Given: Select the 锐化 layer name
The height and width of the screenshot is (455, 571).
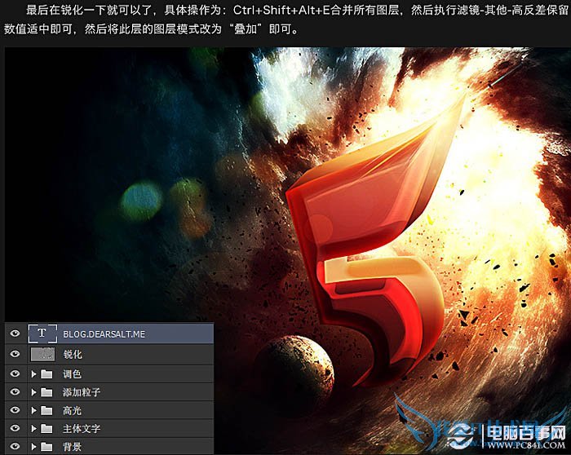Looking at the screenshot, I should [x=73, y=354].
